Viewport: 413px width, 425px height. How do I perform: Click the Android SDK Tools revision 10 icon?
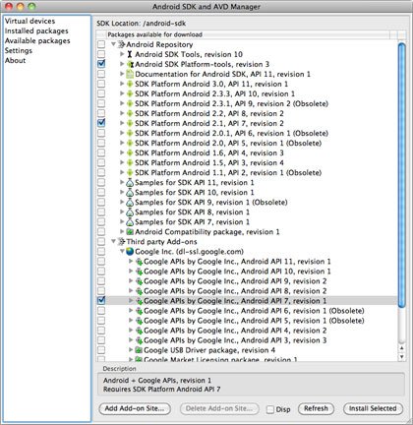pos(130,54)
